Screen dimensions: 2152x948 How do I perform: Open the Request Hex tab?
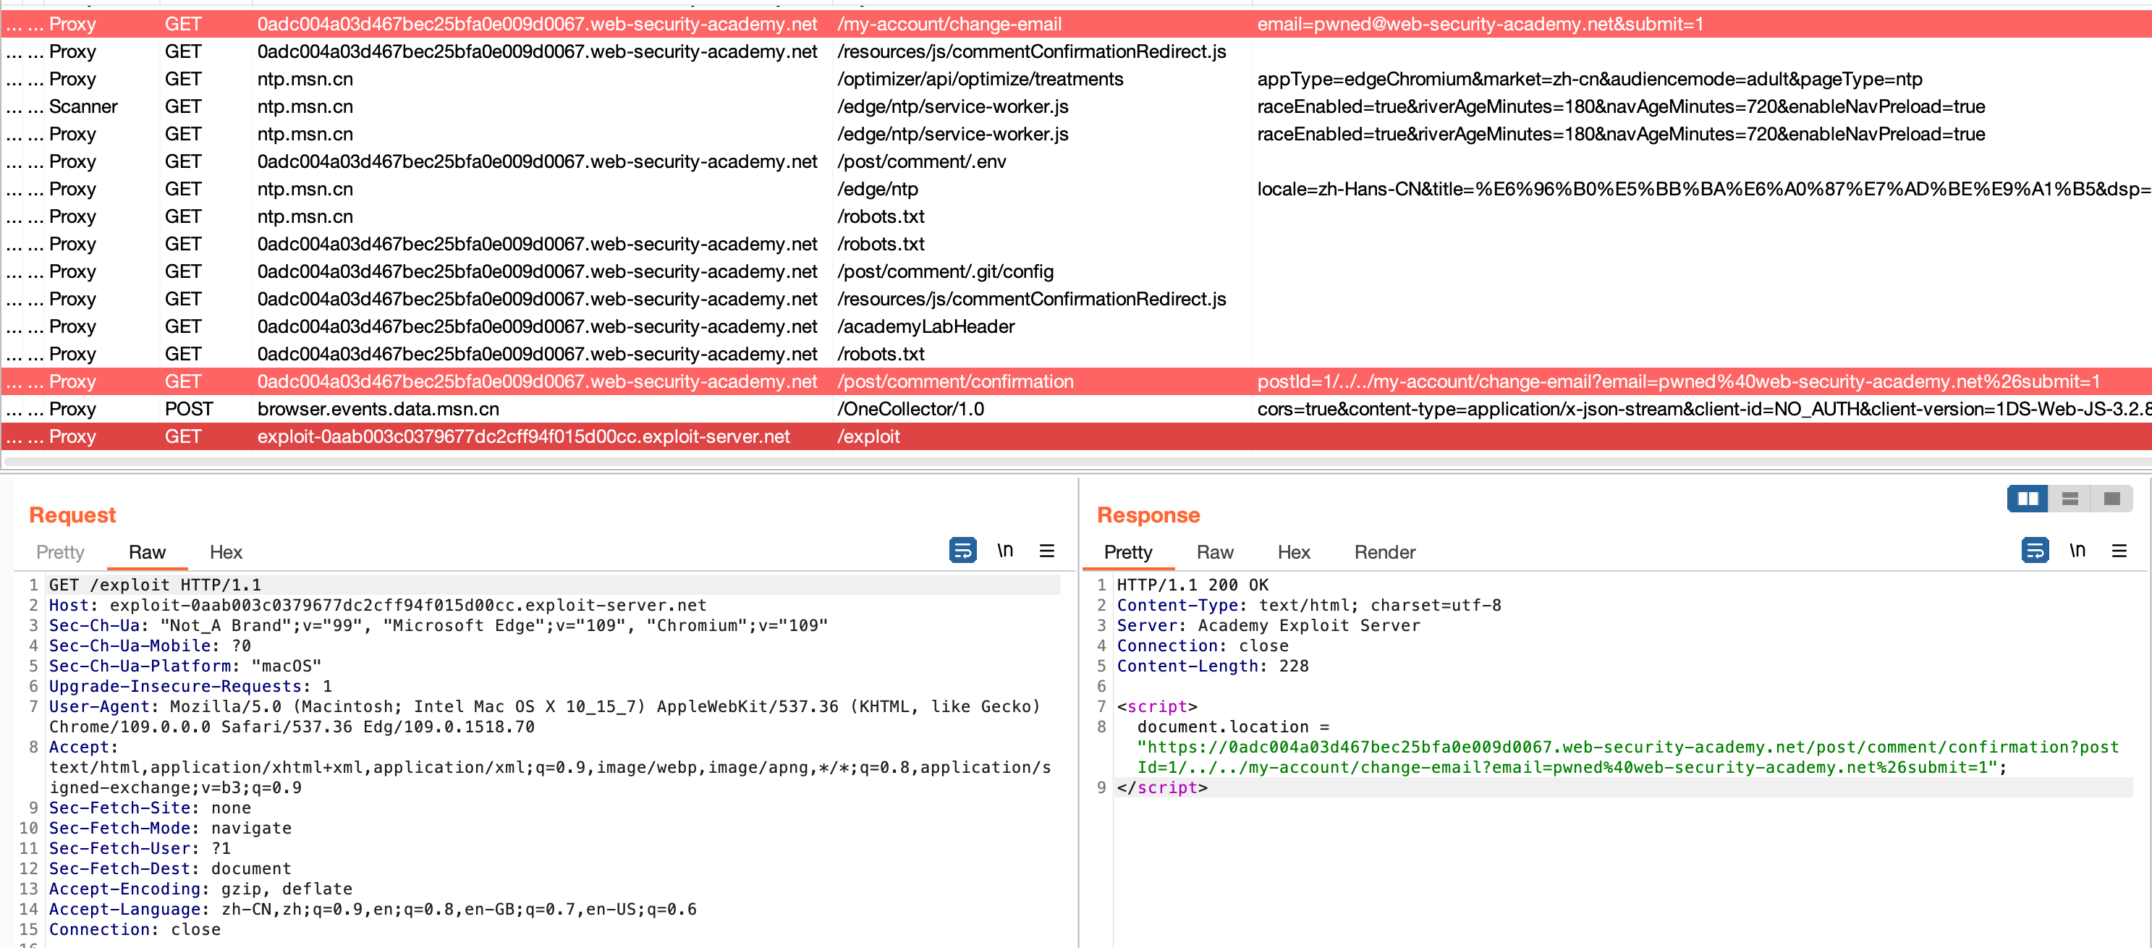coord(226,552)
